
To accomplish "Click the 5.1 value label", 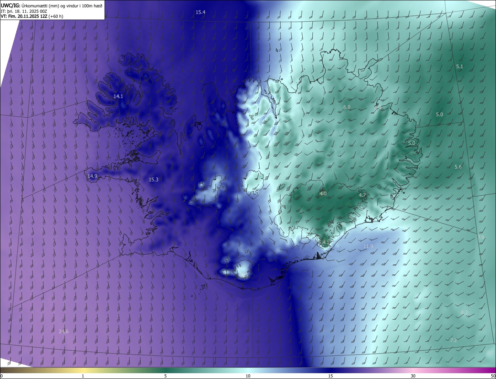I will (x=460, y=66).
